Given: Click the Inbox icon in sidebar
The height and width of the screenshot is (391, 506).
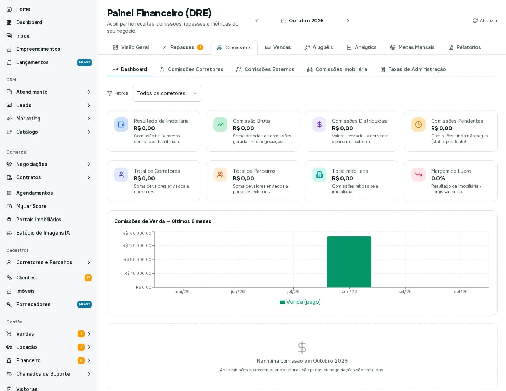Looking at the screenshot, I should [9, 36].
